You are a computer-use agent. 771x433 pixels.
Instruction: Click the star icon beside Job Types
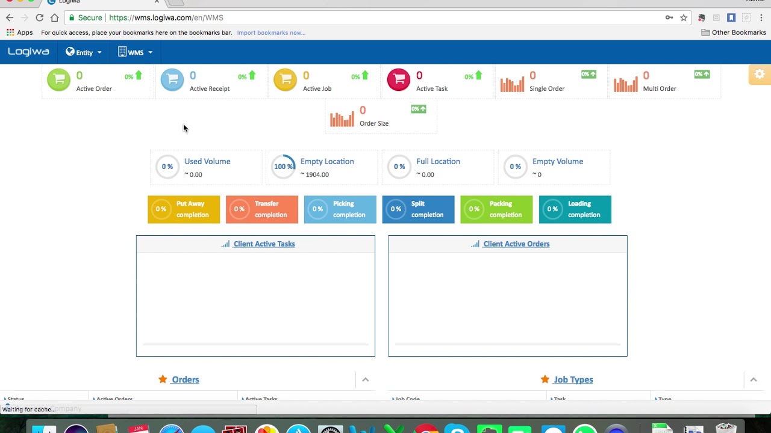tap(545, 379)
